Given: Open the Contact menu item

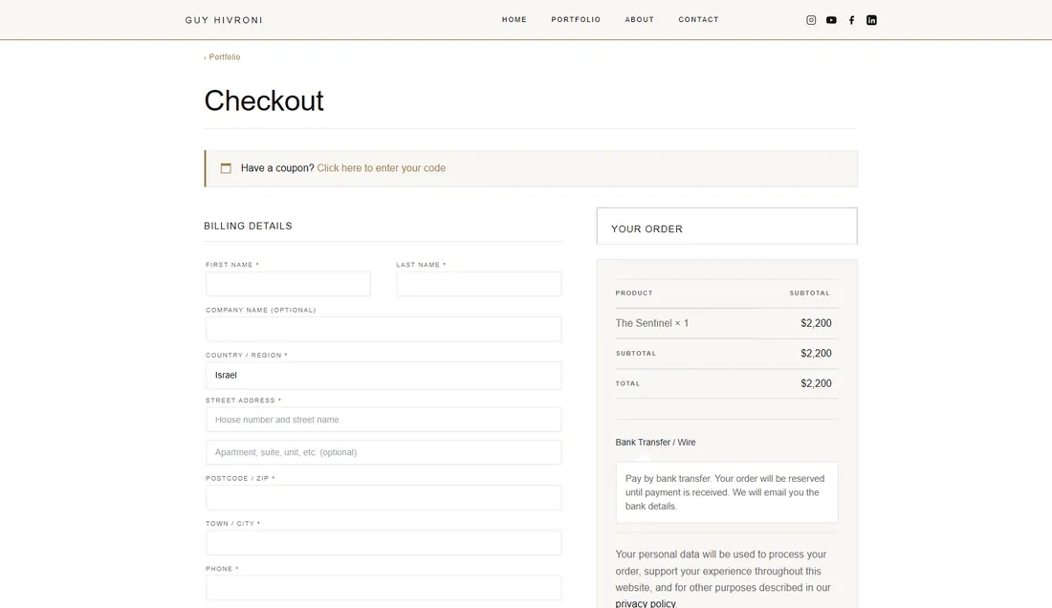Looking at the screenshot, I should click(698, 19).
